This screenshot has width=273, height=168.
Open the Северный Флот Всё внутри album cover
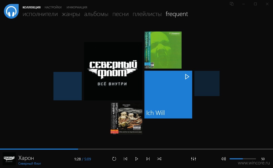(113, 71)
